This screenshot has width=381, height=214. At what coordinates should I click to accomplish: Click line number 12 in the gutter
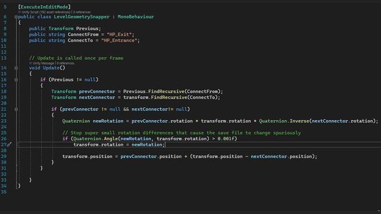click(x=4, y=52)
